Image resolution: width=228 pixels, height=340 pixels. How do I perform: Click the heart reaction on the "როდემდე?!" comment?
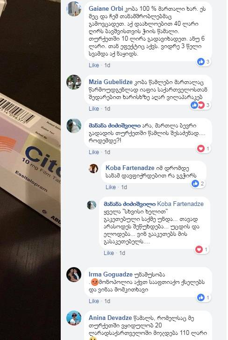204,149
